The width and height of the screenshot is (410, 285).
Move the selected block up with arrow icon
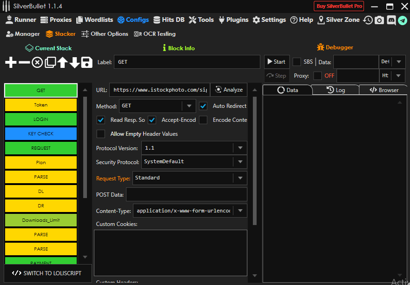tap(63, 62)
